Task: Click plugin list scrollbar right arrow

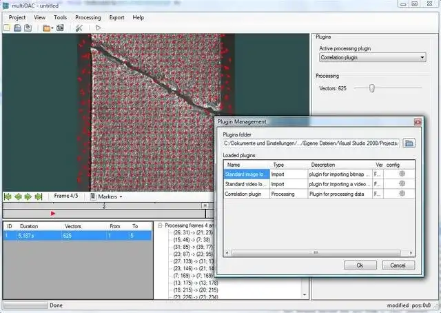Action: (411, 253)
